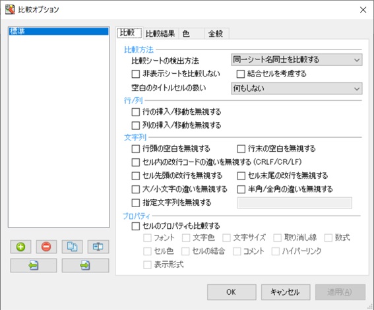Toggle 結合セルを考慮する checkbox
This screenshot has height=310, width=374.
point(241,74)
